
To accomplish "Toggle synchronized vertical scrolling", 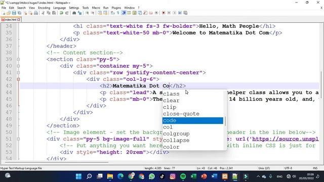I will (x=100, y=13).
